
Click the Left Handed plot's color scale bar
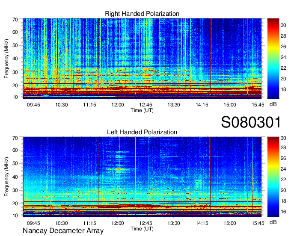[273, 177]
